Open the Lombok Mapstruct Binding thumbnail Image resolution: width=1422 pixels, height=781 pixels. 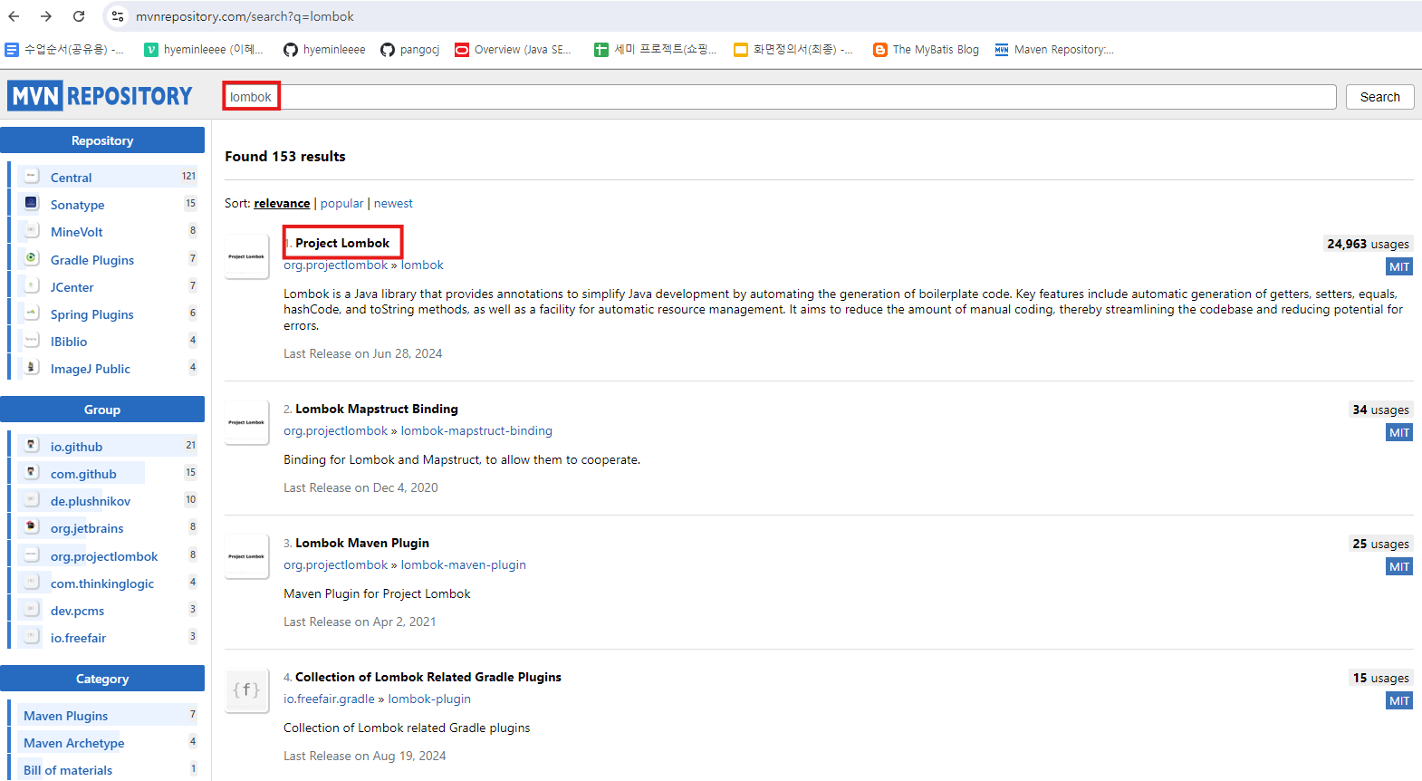pyautogui.click(x=246, y=422)
